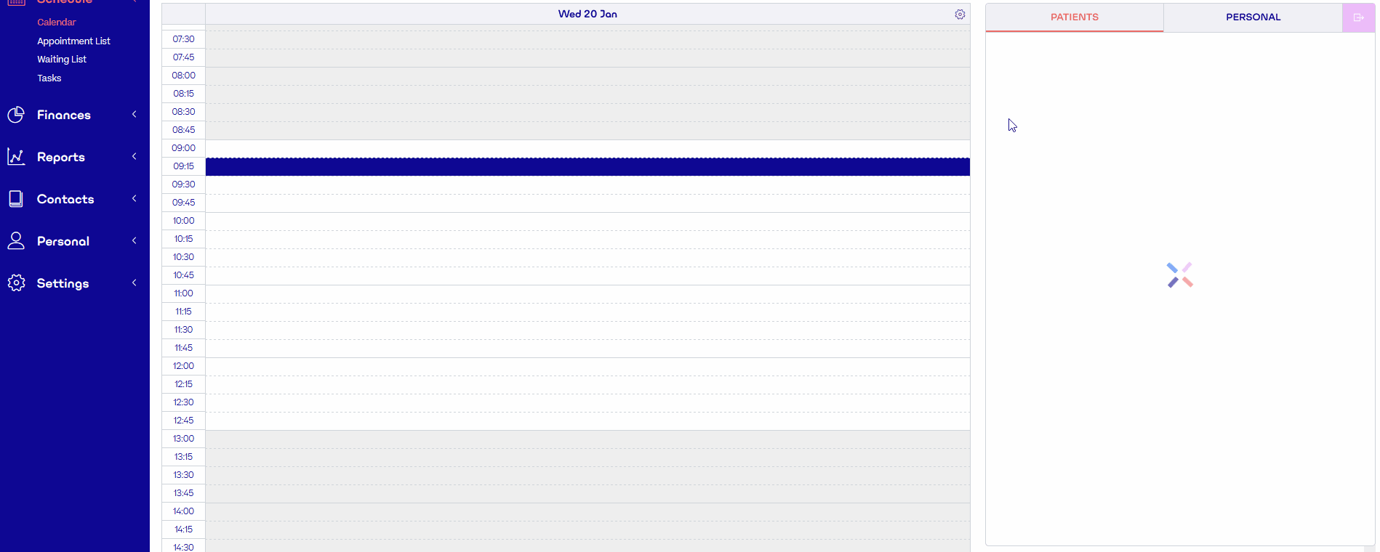Screen dimensions: 1380x552
Task: Expand the Finances menu chevron
Action: [x=135, y=115]
